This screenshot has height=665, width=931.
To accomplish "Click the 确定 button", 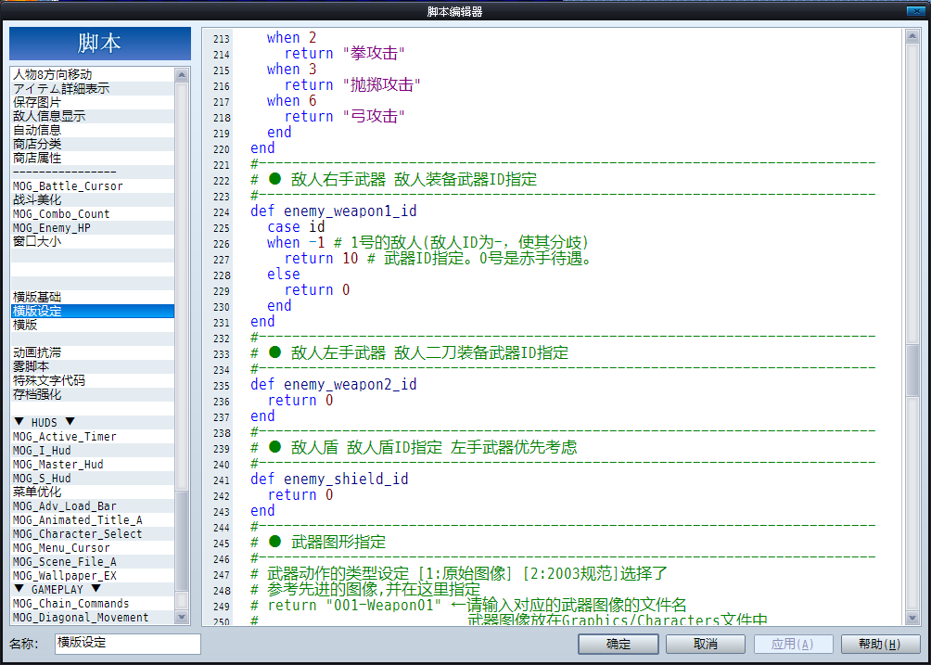I will tap(619, 645).
